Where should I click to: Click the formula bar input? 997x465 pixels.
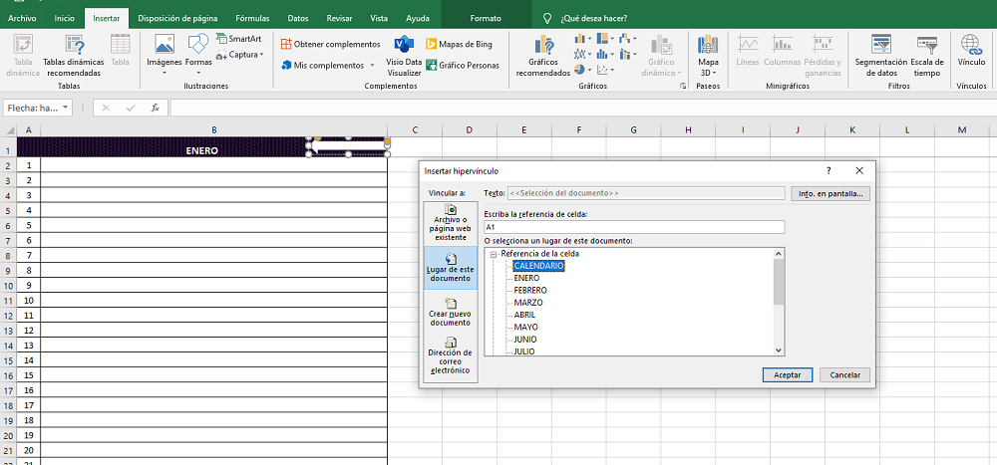tap(582, 108)
